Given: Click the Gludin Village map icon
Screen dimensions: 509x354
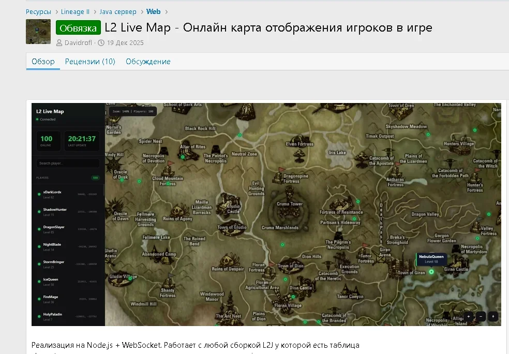Looking at the screenshot, I should (x=121, y=278).
